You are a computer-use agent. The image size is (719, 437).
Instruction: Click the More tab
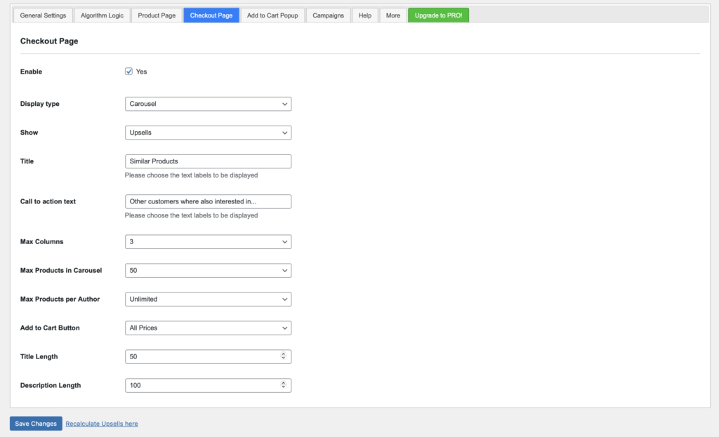tap(393, 15)
